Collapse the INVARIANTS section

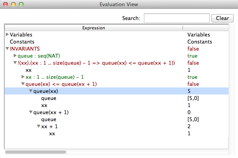[7, 49]
